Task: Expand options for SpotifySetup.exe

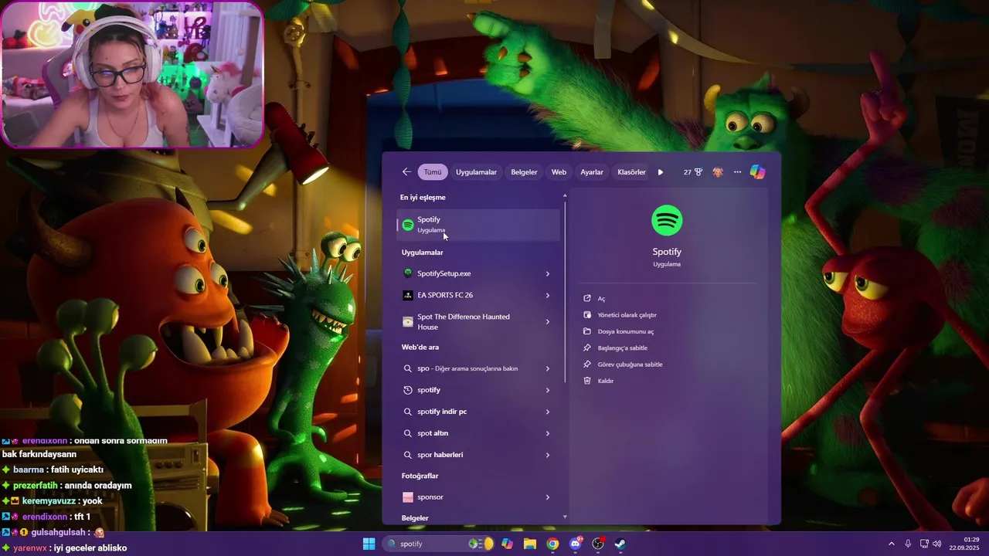Action: pyautogui.click(x=548, y=273)
